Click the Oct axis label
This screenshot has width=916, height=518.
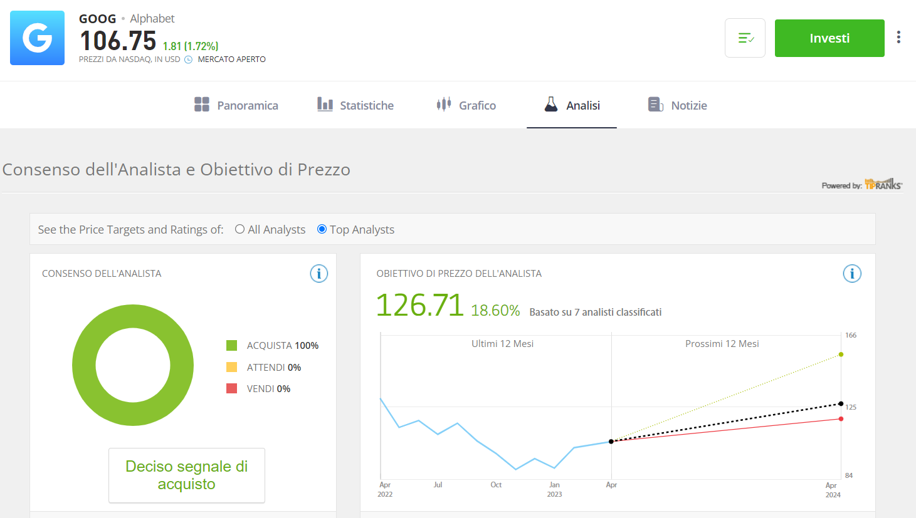[496, 485]
